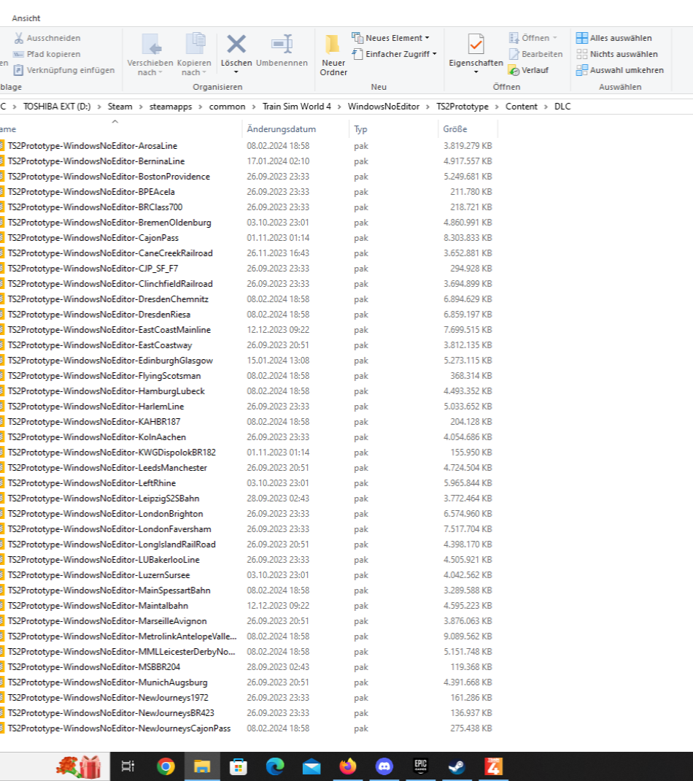The image size is (693, 781).
Task: Switch to the Ansicht ribbon tab
Action: 26,18
